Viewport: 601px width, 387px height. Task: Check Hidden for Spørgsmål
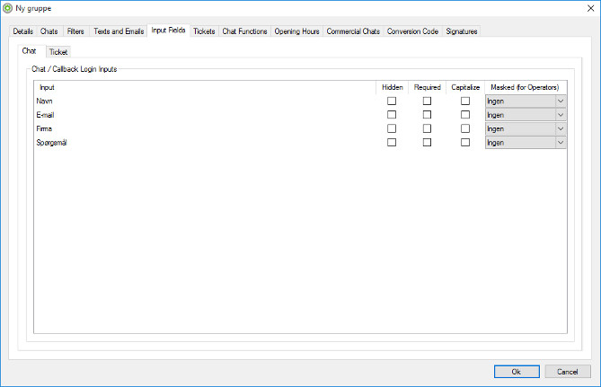(392, 143)
